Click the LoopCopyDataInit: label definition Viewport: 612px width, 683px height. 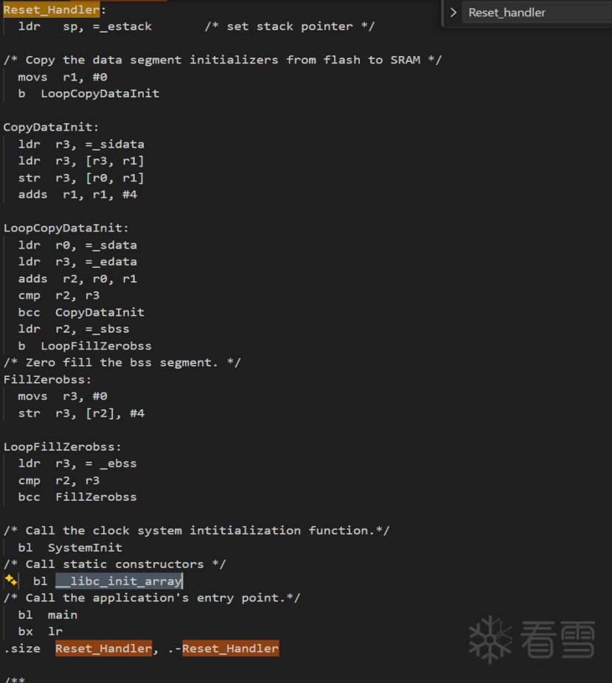click(x=66, y=228)
